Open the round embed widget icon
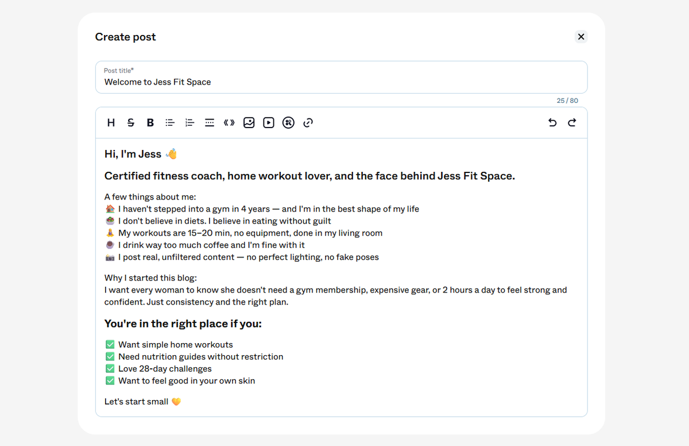Image resolution: width=689 pixels, height=446 pixels. [x=288, y=122]
